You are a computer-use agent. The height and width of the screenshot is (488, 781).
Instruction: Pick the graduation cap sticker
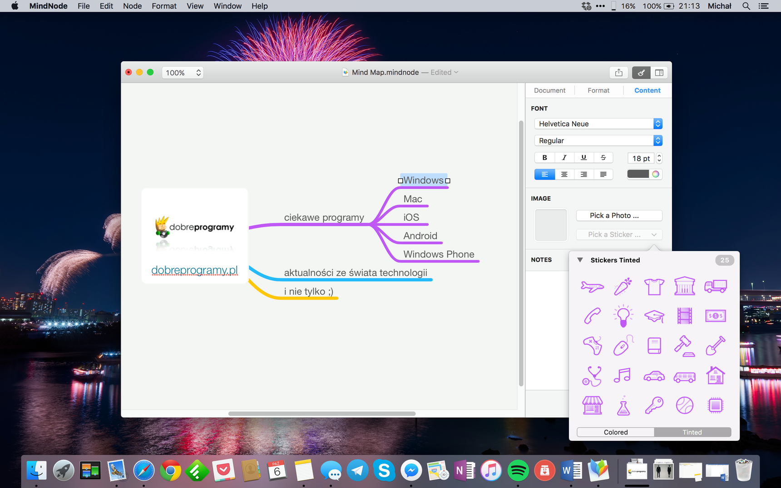tap(654, 316)
